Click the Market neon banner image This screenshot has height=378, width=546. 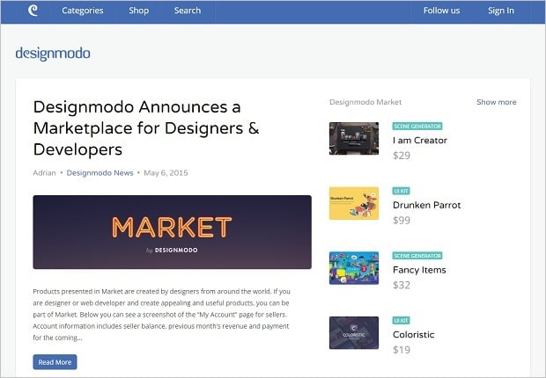tap(172, 232)
